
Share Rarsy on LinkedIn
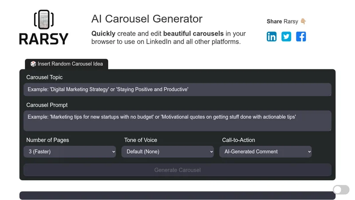click(x=272, y=36)
